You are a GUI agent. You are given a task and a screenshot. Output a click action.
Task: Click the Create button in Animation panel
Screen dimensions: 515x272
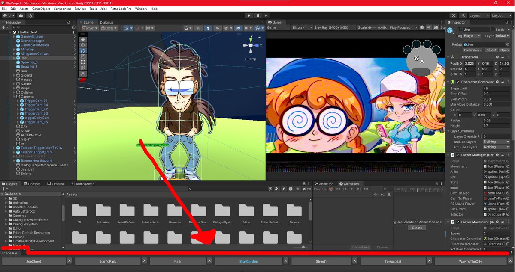click(417, 228)
